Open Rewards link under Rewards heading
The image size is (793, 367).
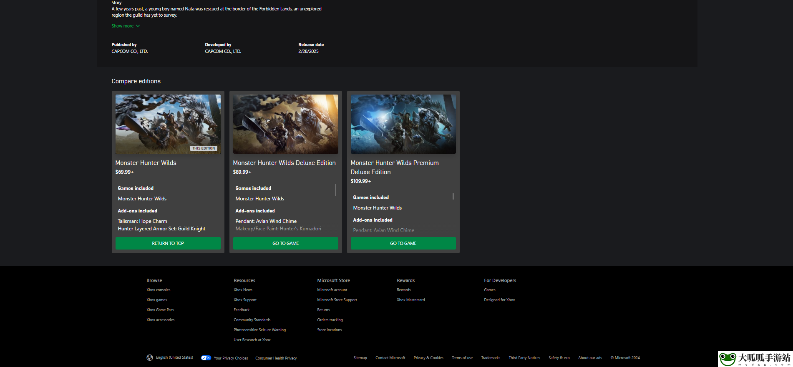point(404,290)
